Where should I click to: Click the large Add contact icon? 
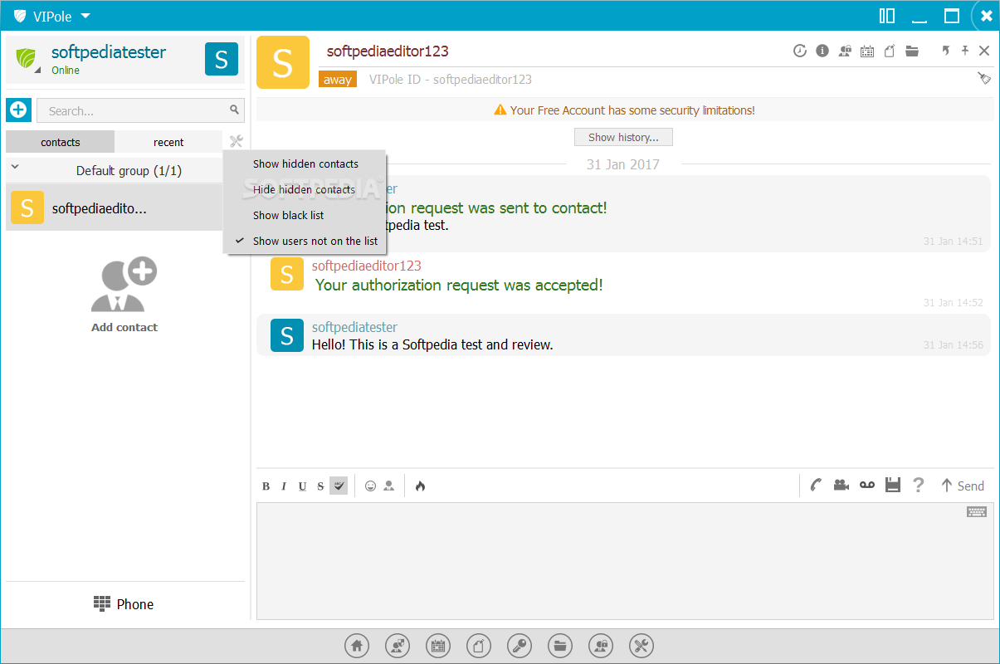pos(124,284)
